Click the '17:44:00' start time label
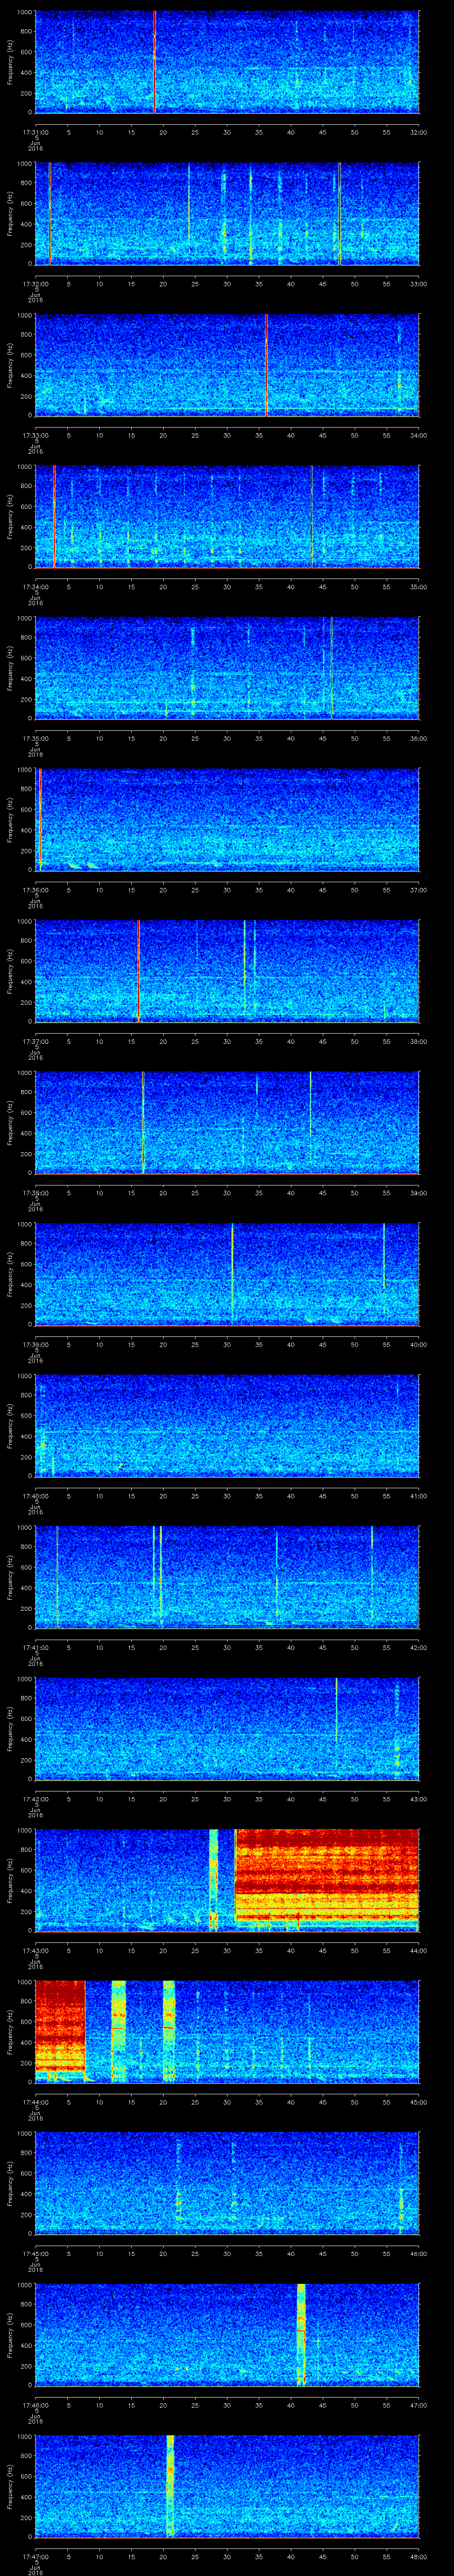454x2576 pixels. [35, 2102]
